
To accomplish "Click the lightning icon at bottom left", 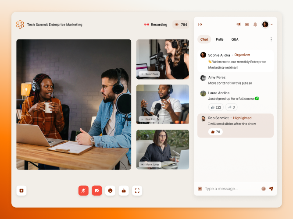I will pos(21,191).
